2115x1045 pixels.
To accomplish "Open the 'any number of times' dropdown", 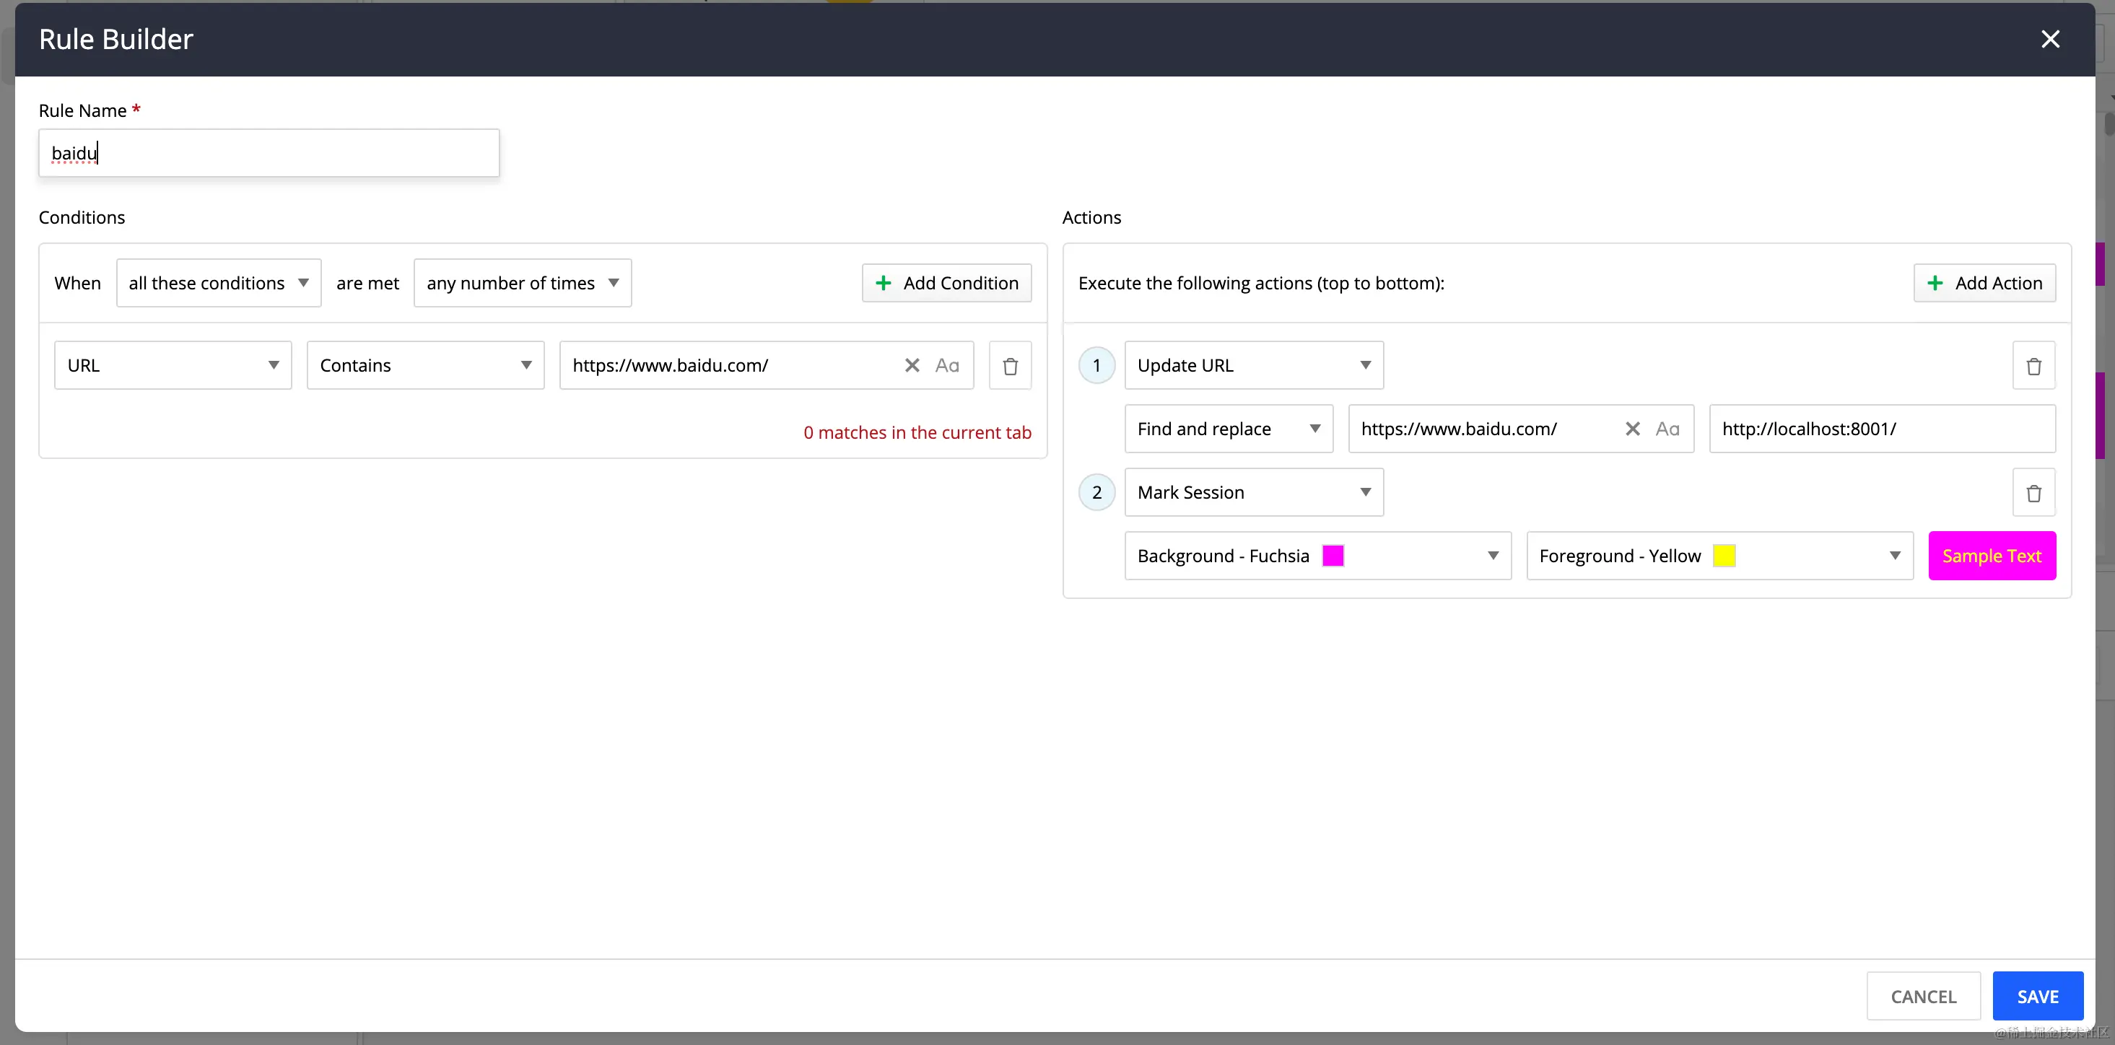I will point(522,283).
